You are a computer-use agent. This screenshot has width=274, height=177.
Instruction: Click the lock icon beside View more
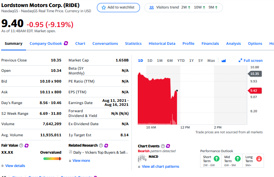[70, 161]
